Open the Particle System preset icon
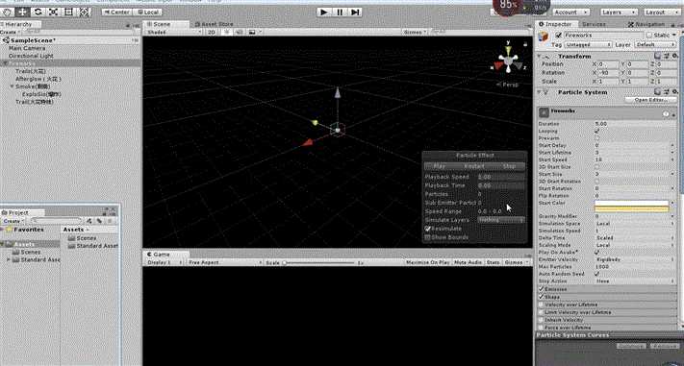 coord(666,92)
